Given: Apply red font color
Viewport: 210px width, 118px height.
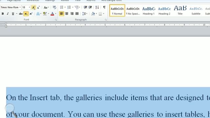Looking at the screenshot, I should coord(52,14).
